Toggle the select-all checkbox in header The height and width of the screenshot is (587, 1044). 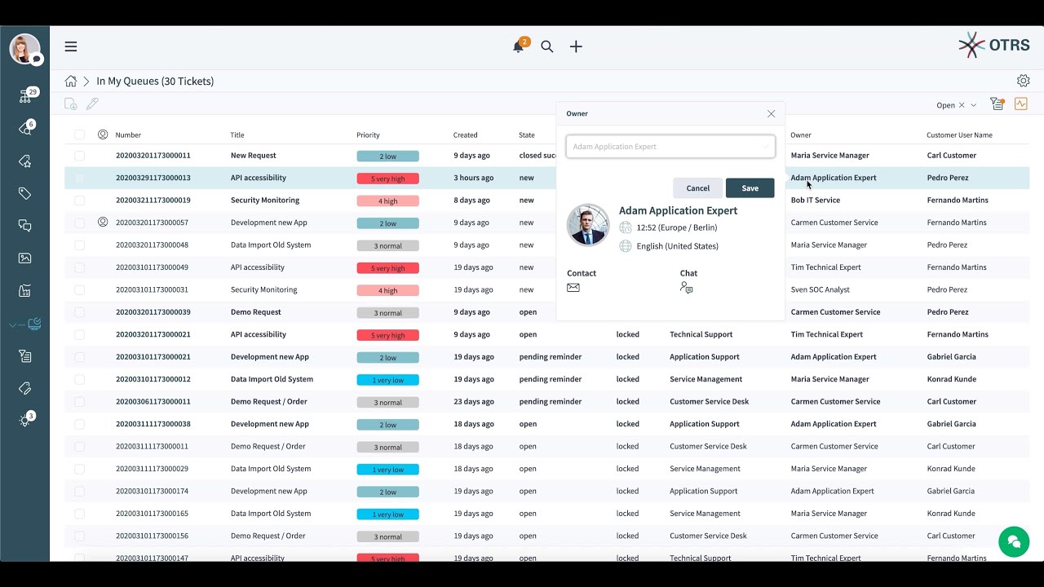(79, 135)
